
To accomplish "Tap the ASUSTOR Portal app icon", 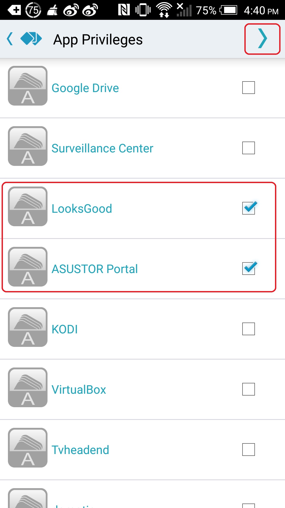I will [x=28, y=267].
